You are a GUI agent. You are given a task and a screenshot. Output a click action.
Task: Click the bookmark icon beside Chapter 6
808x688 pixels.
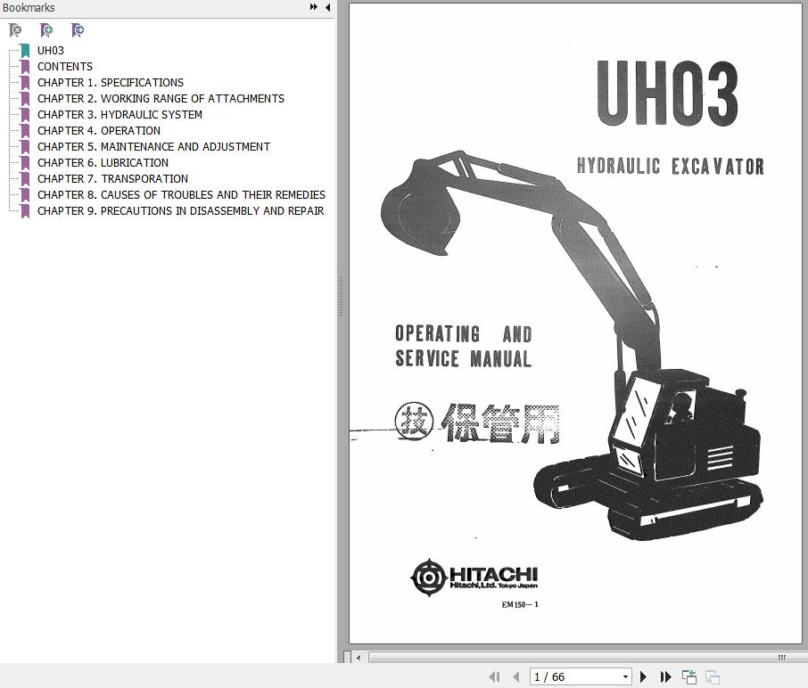tap(25, 162)
